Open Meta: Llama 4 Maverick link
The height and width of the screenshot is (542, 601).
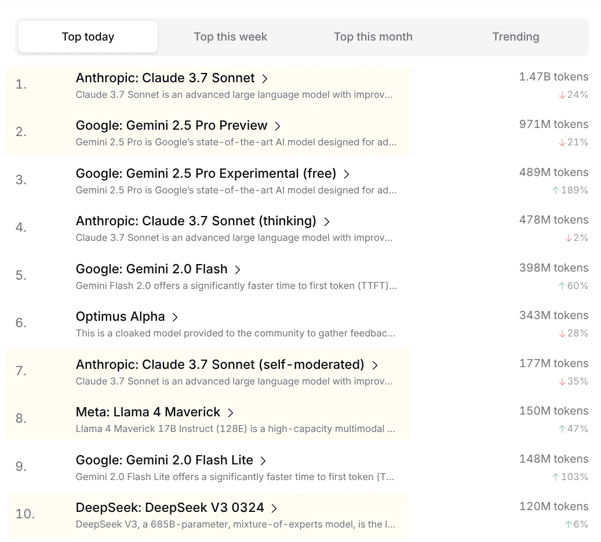coord(148,412)
